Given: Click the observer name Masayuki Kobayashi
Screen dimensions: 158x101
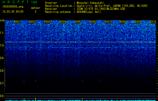Looking at the screenshot, I should 90,3.
